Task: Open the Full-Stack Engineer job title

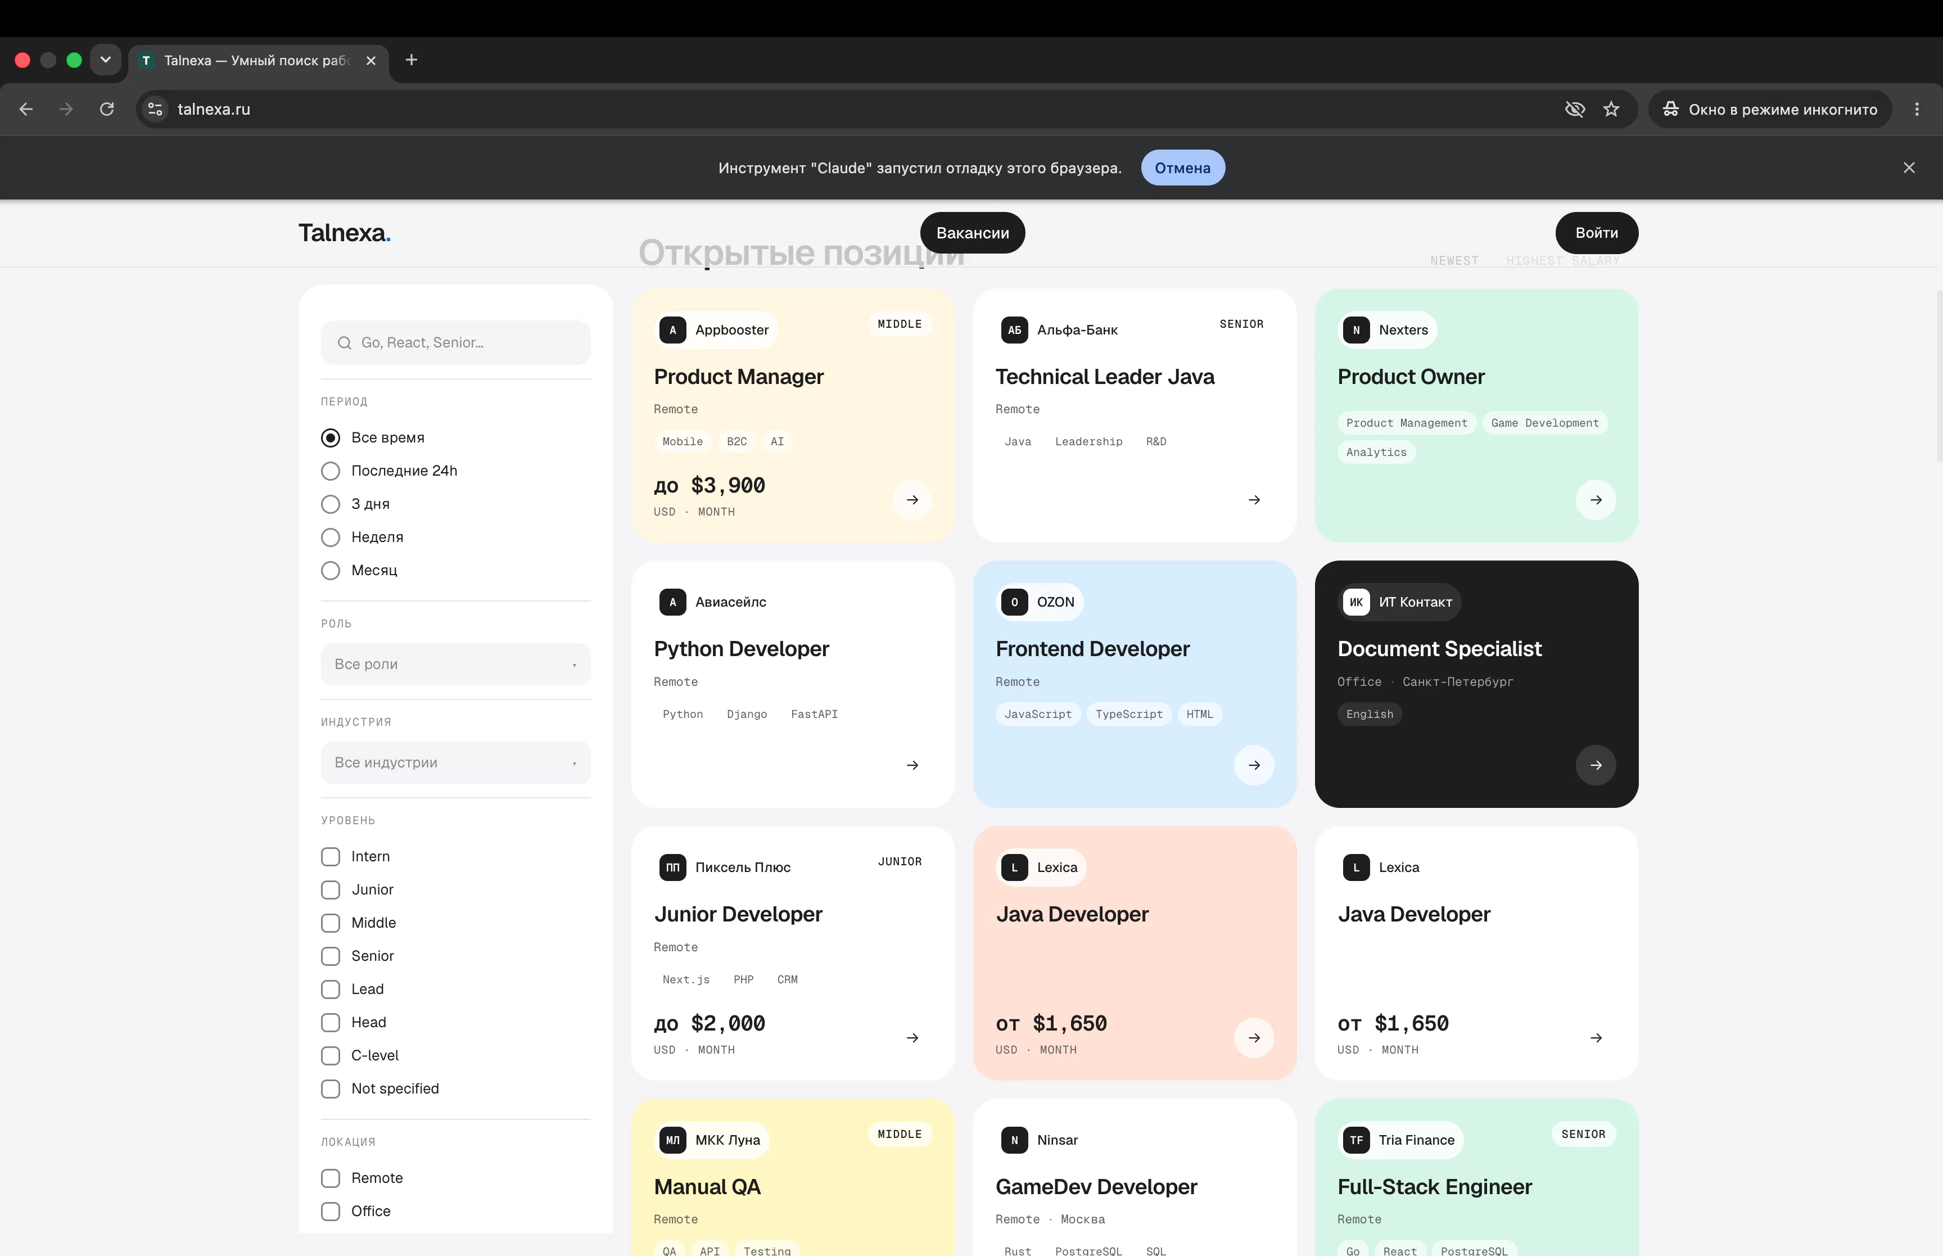Action: point(1434,1187)
